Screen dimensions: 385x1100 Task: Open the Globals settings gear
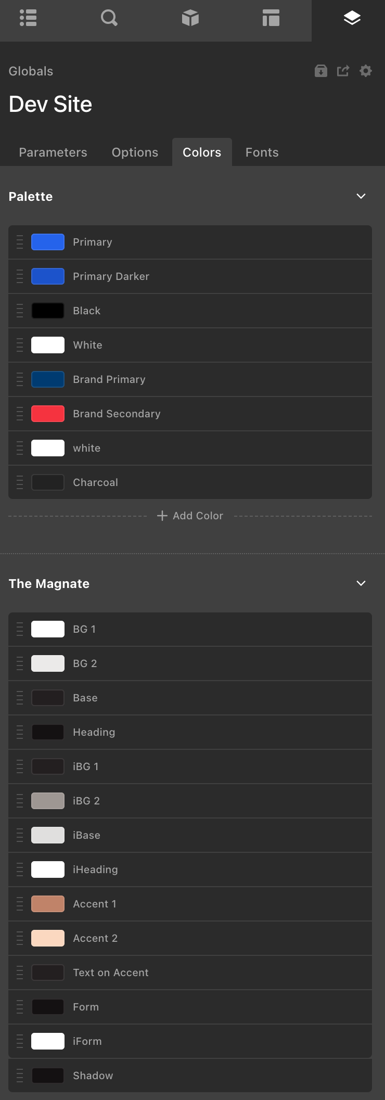[x=366, y=71]
